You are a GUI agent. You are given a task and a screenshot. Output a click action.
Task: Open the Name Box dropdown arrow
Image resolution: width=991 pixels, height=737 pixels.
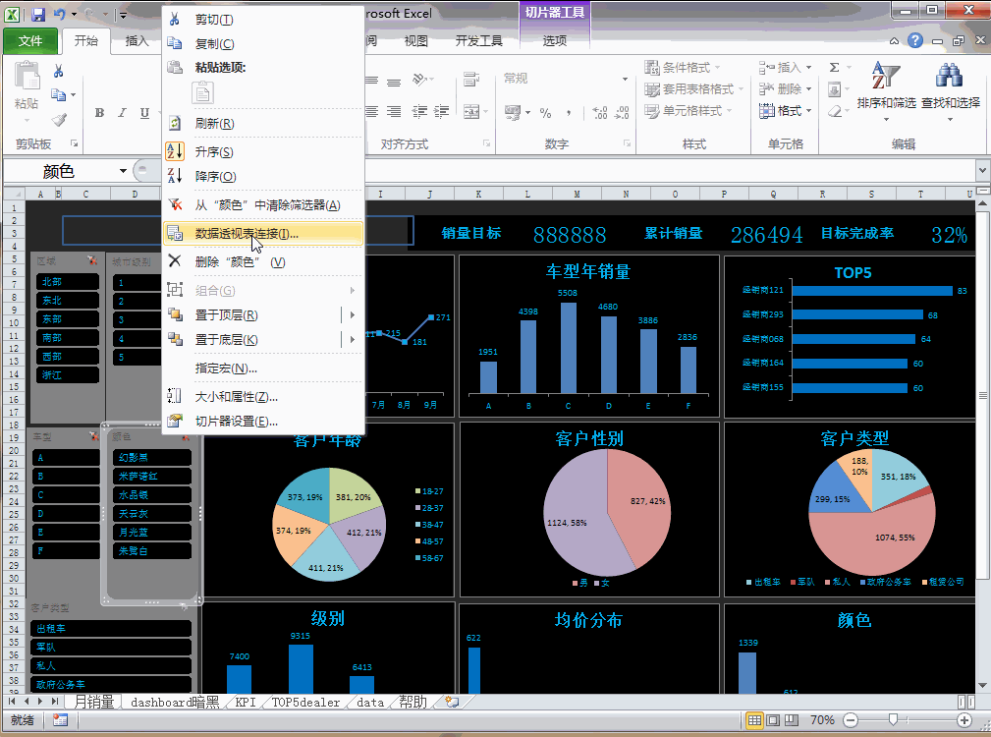click(x=123, y=171)
